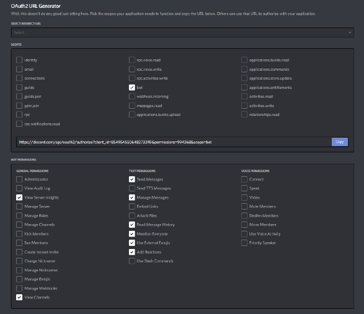Check Use Voice Activity permission
The height and width of the screenshot is (314, 364).
click(244, 234)
